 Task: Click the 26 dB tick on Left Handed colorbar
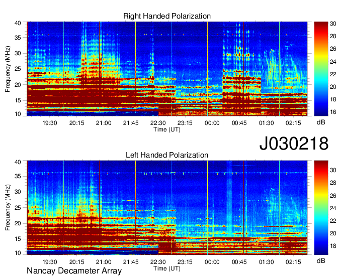(x=333, y=196)
